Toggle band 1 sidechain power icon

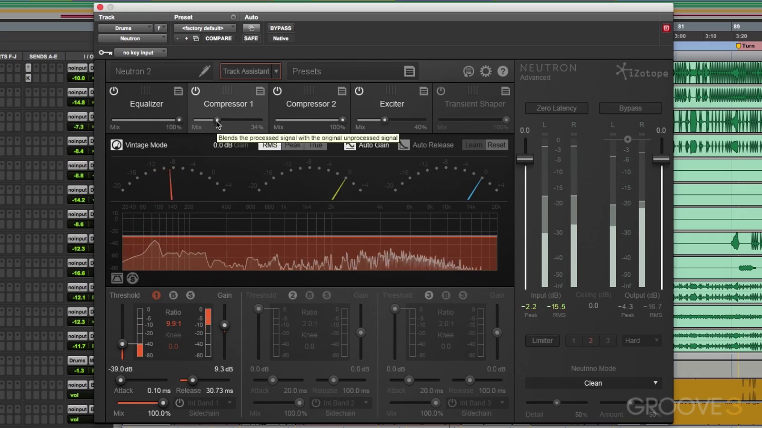(180, 403)
